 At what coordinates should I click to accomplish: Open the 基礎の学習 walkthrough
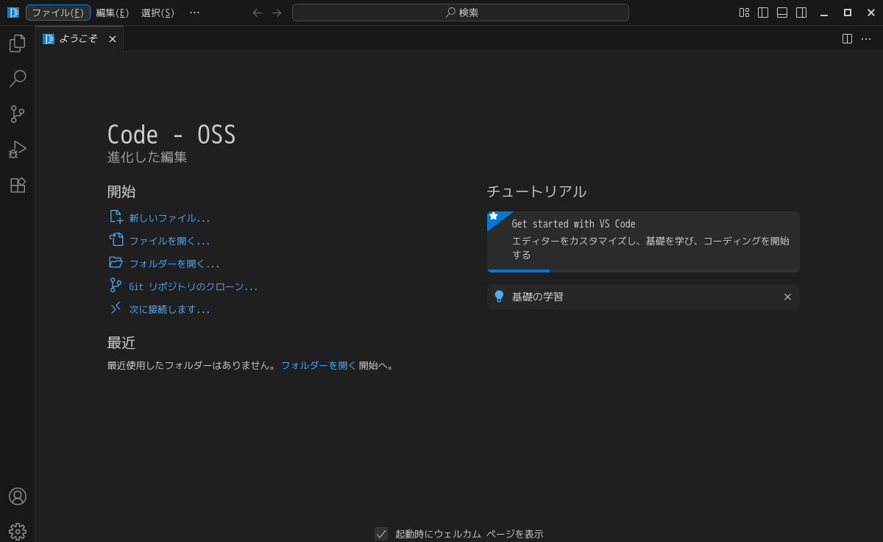[x=643, y=297]
